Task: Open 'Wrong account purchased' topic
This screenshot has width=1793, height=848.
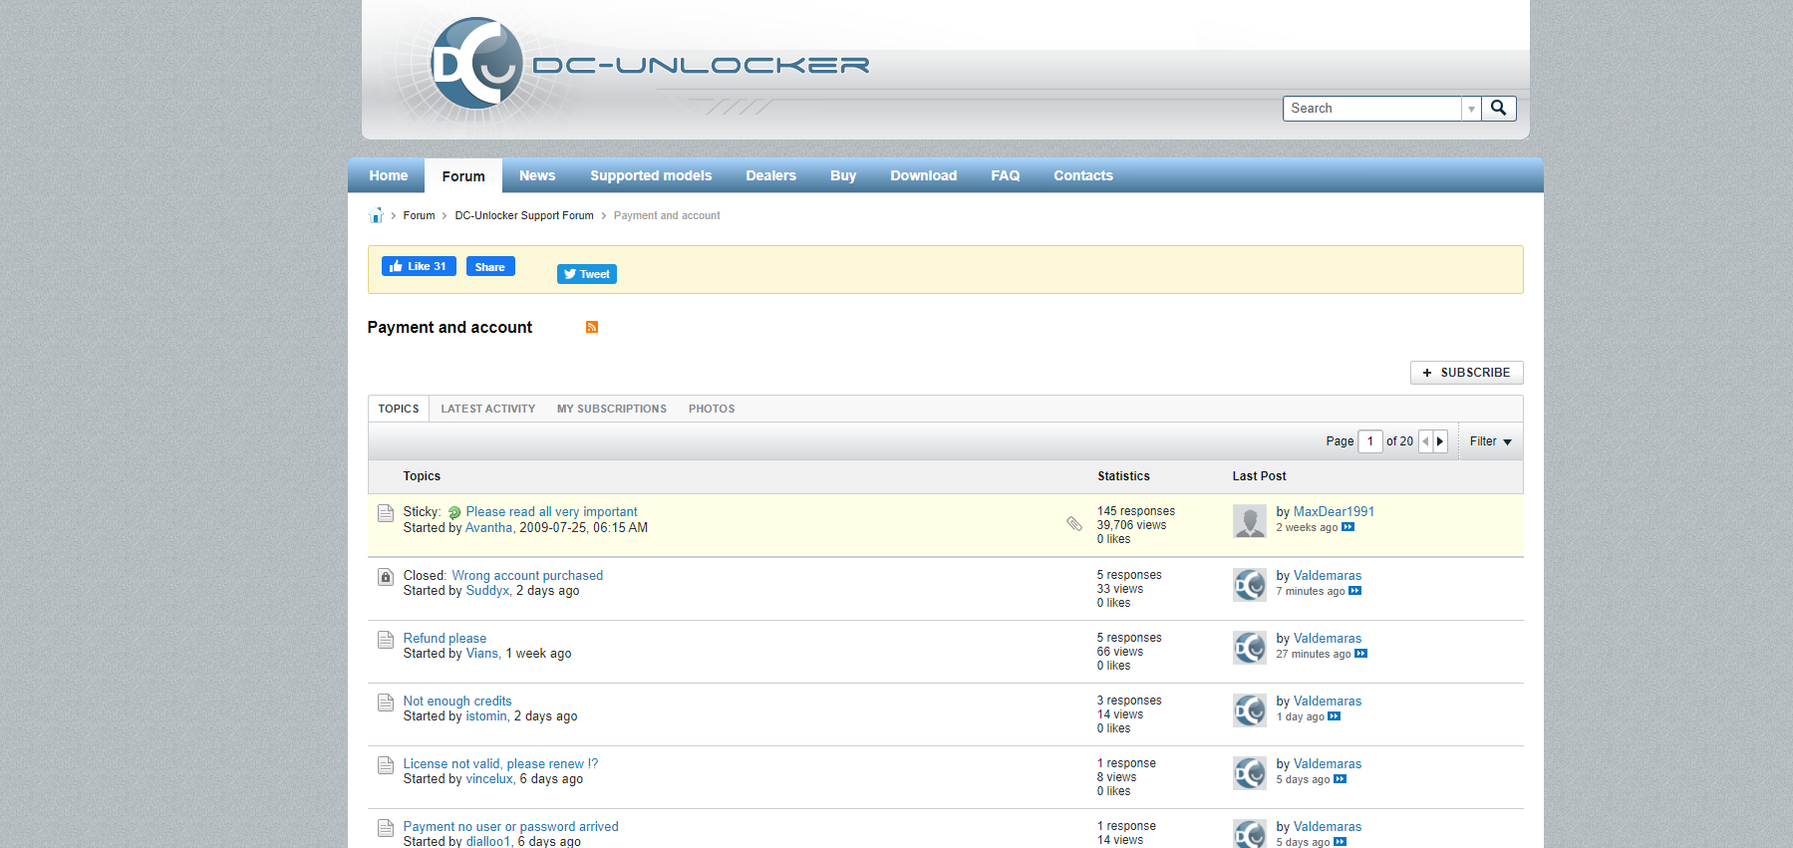Action: click(527, 575)
